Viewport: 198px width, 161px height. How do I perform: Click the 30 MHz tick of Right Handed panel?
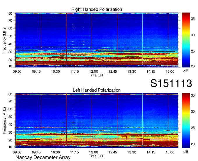pos(10,52)
